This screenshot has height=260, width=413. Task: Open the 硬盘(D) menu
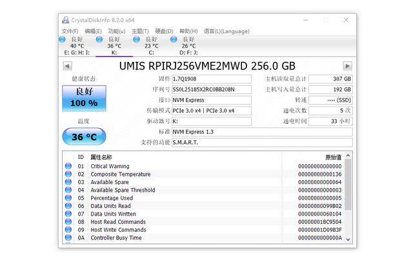pyautogui.click(x=164, y=32)
